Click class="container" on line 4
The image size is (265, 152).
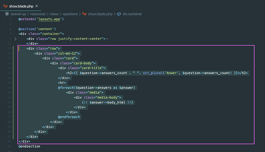pos(45,34)
